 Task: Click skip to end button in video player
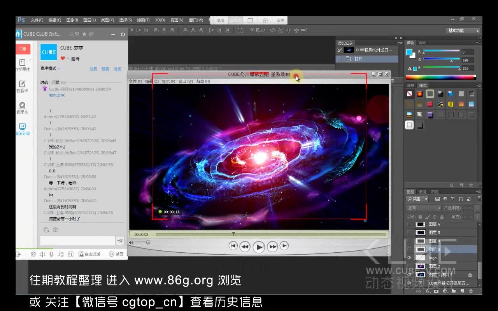point(284,246)
